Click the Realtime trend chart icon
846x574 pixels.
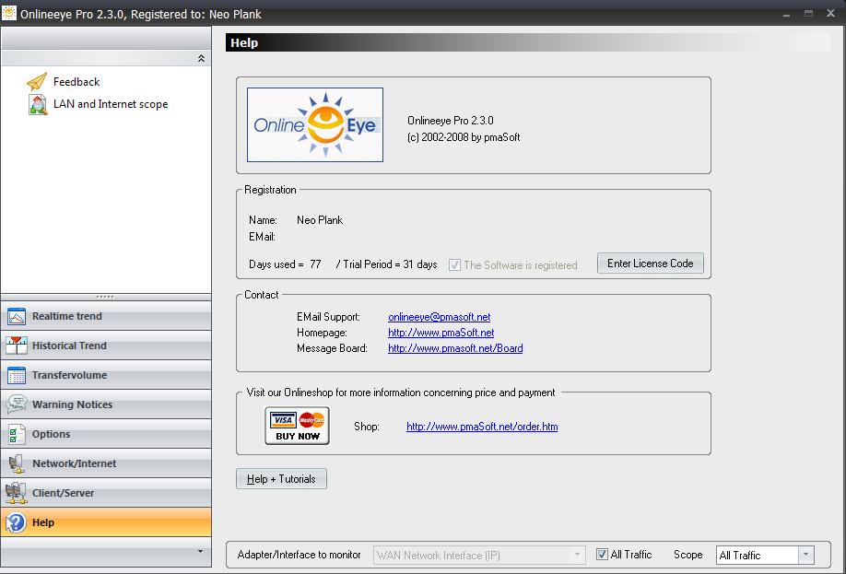17,317
